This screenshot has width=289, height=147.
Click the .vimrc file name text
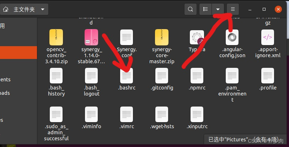[x=127, y=126]
